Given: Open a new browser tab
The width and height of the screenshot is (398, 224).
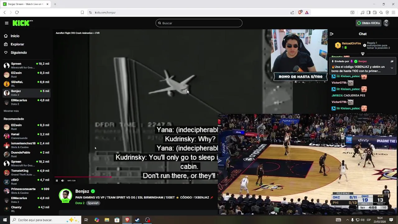Looking at the screenshot, I should click(55, 4).
